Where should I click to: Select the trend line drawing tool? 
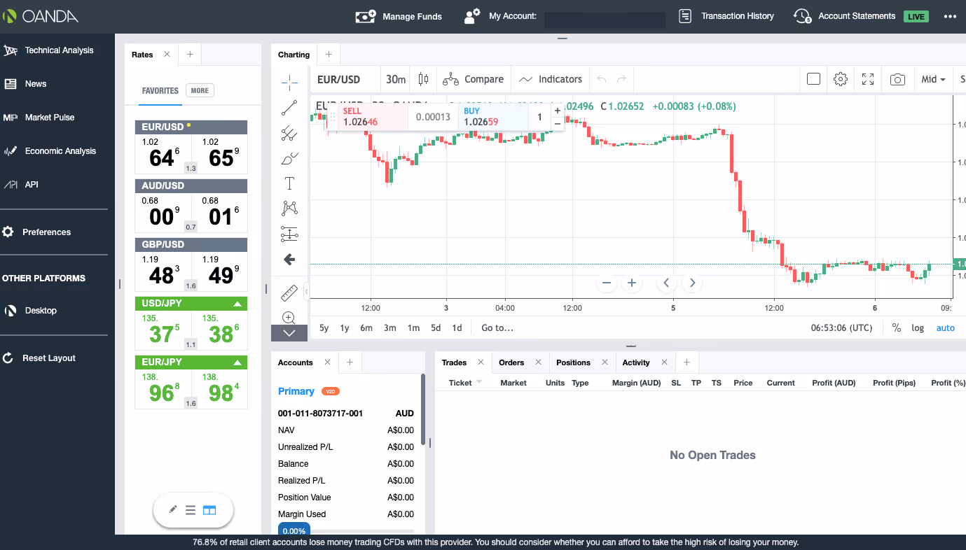[x=289, y=108]
